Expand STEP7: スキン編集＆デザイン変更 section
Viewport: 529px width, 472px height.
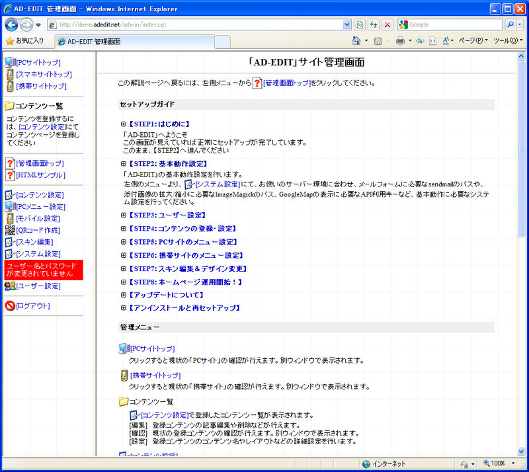click(124, 269)
